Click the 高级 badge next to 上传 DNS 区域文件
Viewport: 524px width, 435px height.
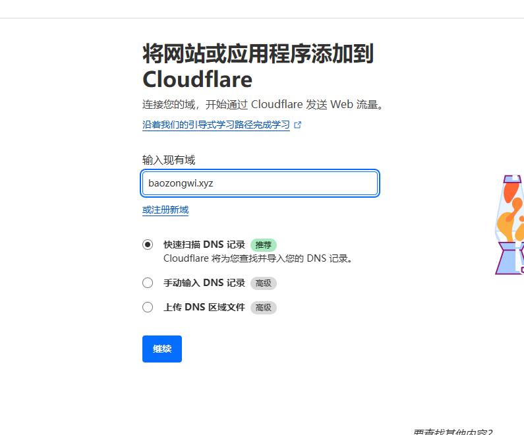[x=263, y=307]
